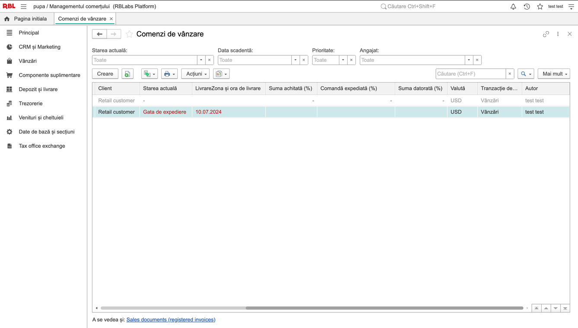Open Sales documents (registered invoices) link
578x328 pixels.
(171, 320)
